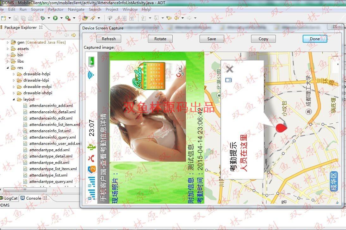The width and height of the screenshot is (346, 230).
Task: Click the Rotate button
Action: point(160,39)
